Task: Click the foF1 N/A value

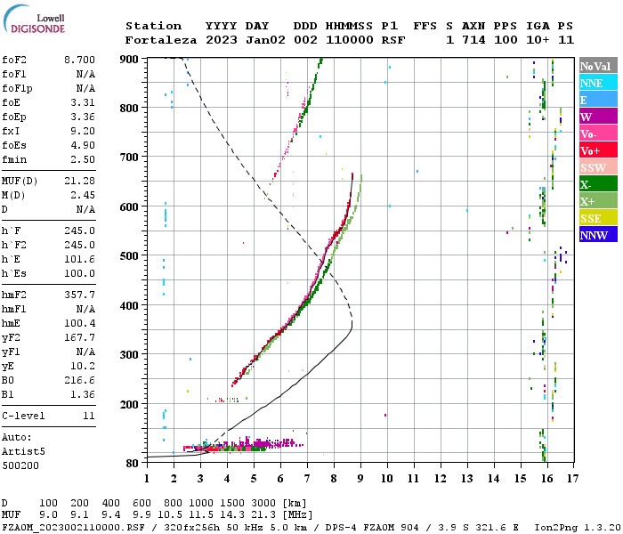Action: coord(85,74)
